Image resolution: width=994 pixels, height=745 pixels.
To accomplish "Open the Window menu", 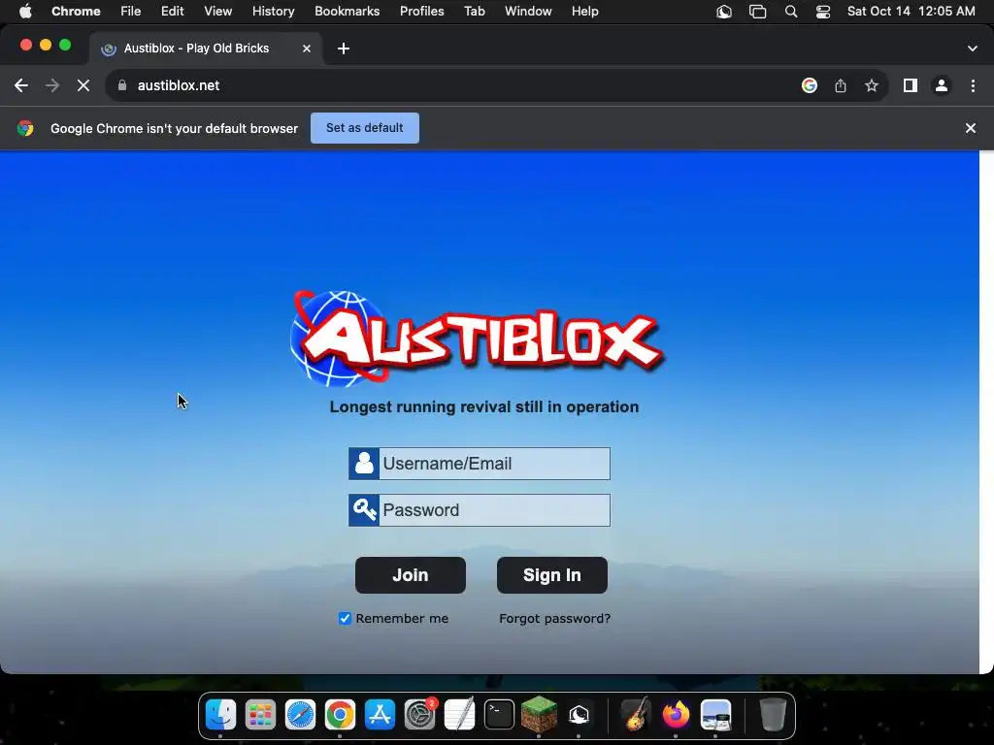I will click(528, 12).
